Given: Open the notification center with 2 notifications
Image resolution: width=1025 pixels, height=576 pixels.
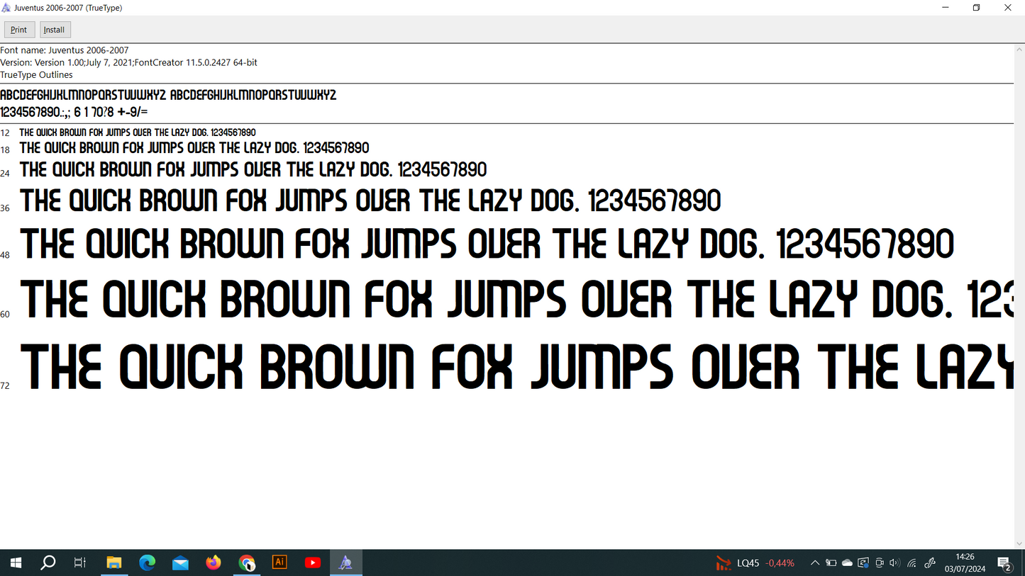Looking at the screenshot, I should [x=1004, y=563].
